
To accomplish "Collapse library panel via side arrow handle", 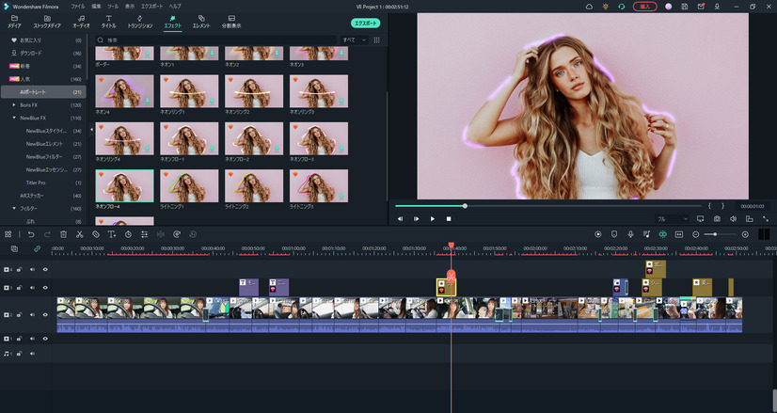I will click(x=91, y=129).
